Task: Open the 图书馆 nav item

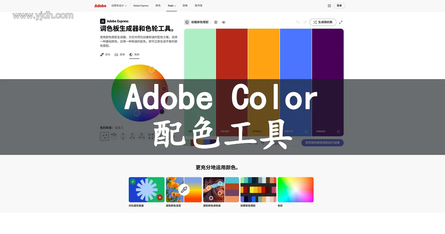Action: click(x=198, y=6)
